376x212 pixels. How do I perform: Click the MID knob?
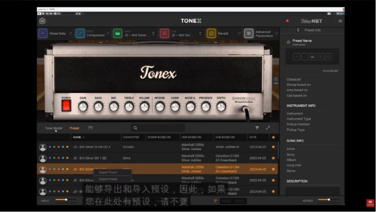[114, 106]
